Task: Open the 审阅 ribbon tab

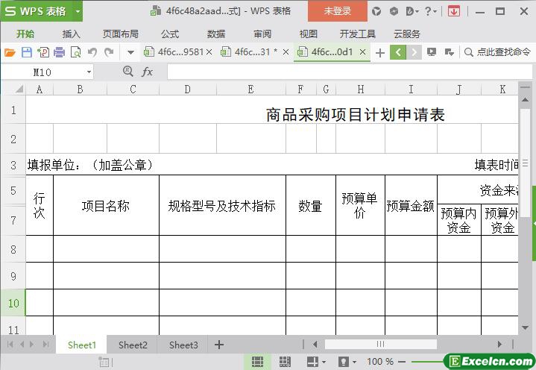Action: click(x=262, y=34)
